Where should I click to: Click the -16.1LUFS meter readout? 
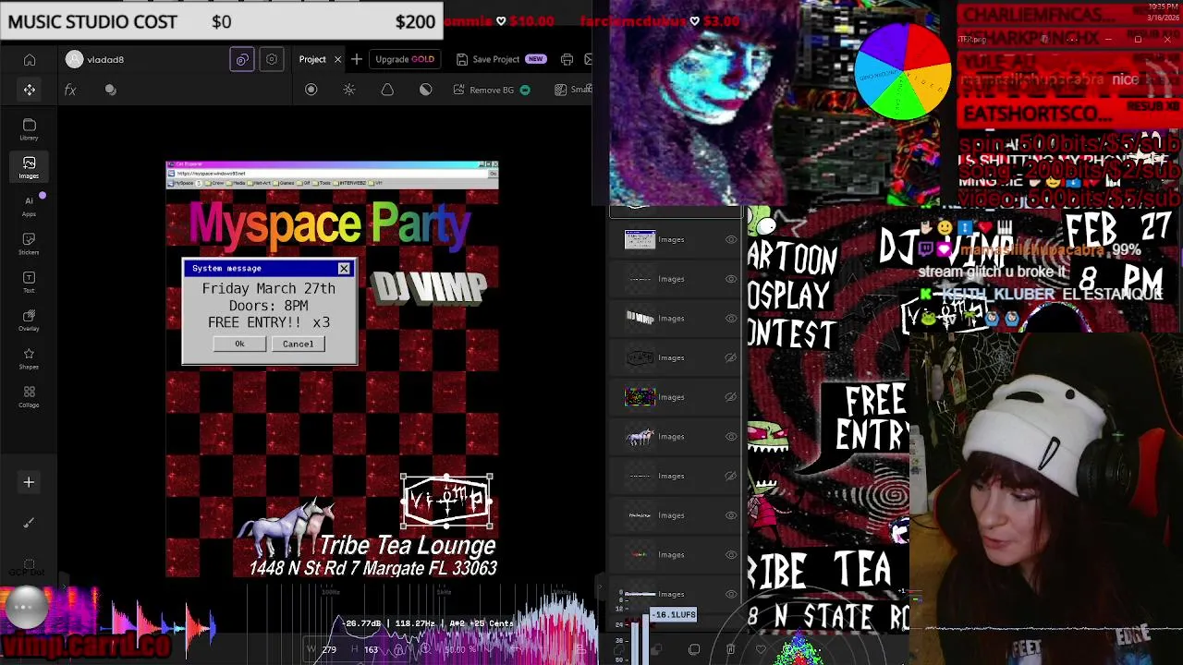[674, 615]
